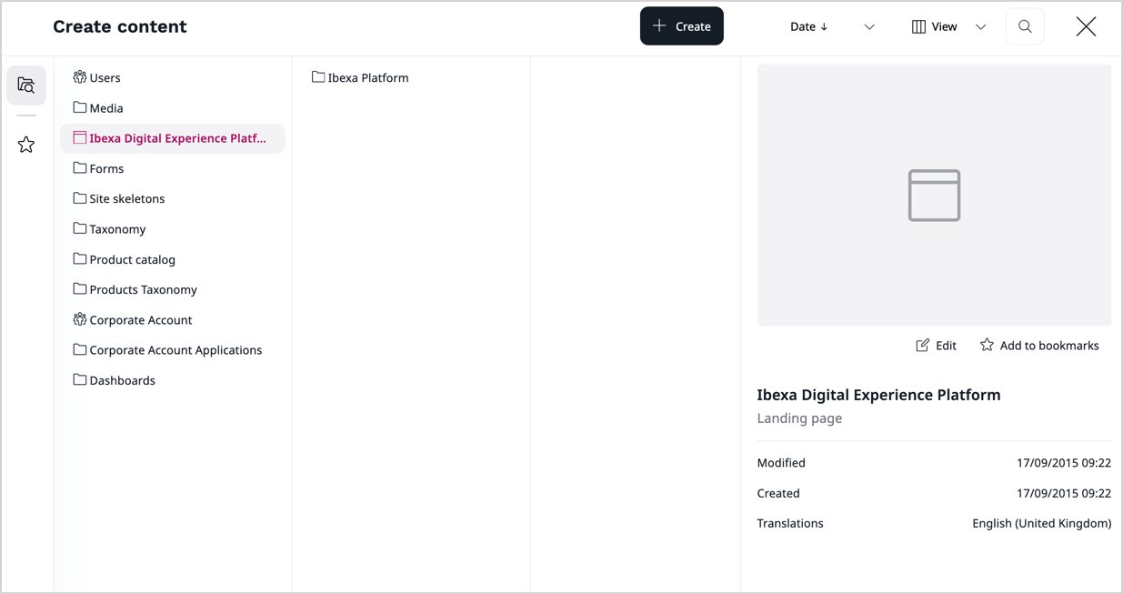Click Edit below the preview
Image resolution: width=1123 pixels, height=594 pixels.
936,345
